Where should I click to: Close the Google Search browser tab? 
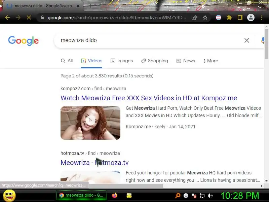(78, 6)
